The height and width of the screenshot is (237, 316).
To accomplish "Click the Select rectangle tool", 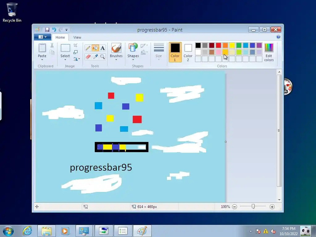I will pos(65,48).
